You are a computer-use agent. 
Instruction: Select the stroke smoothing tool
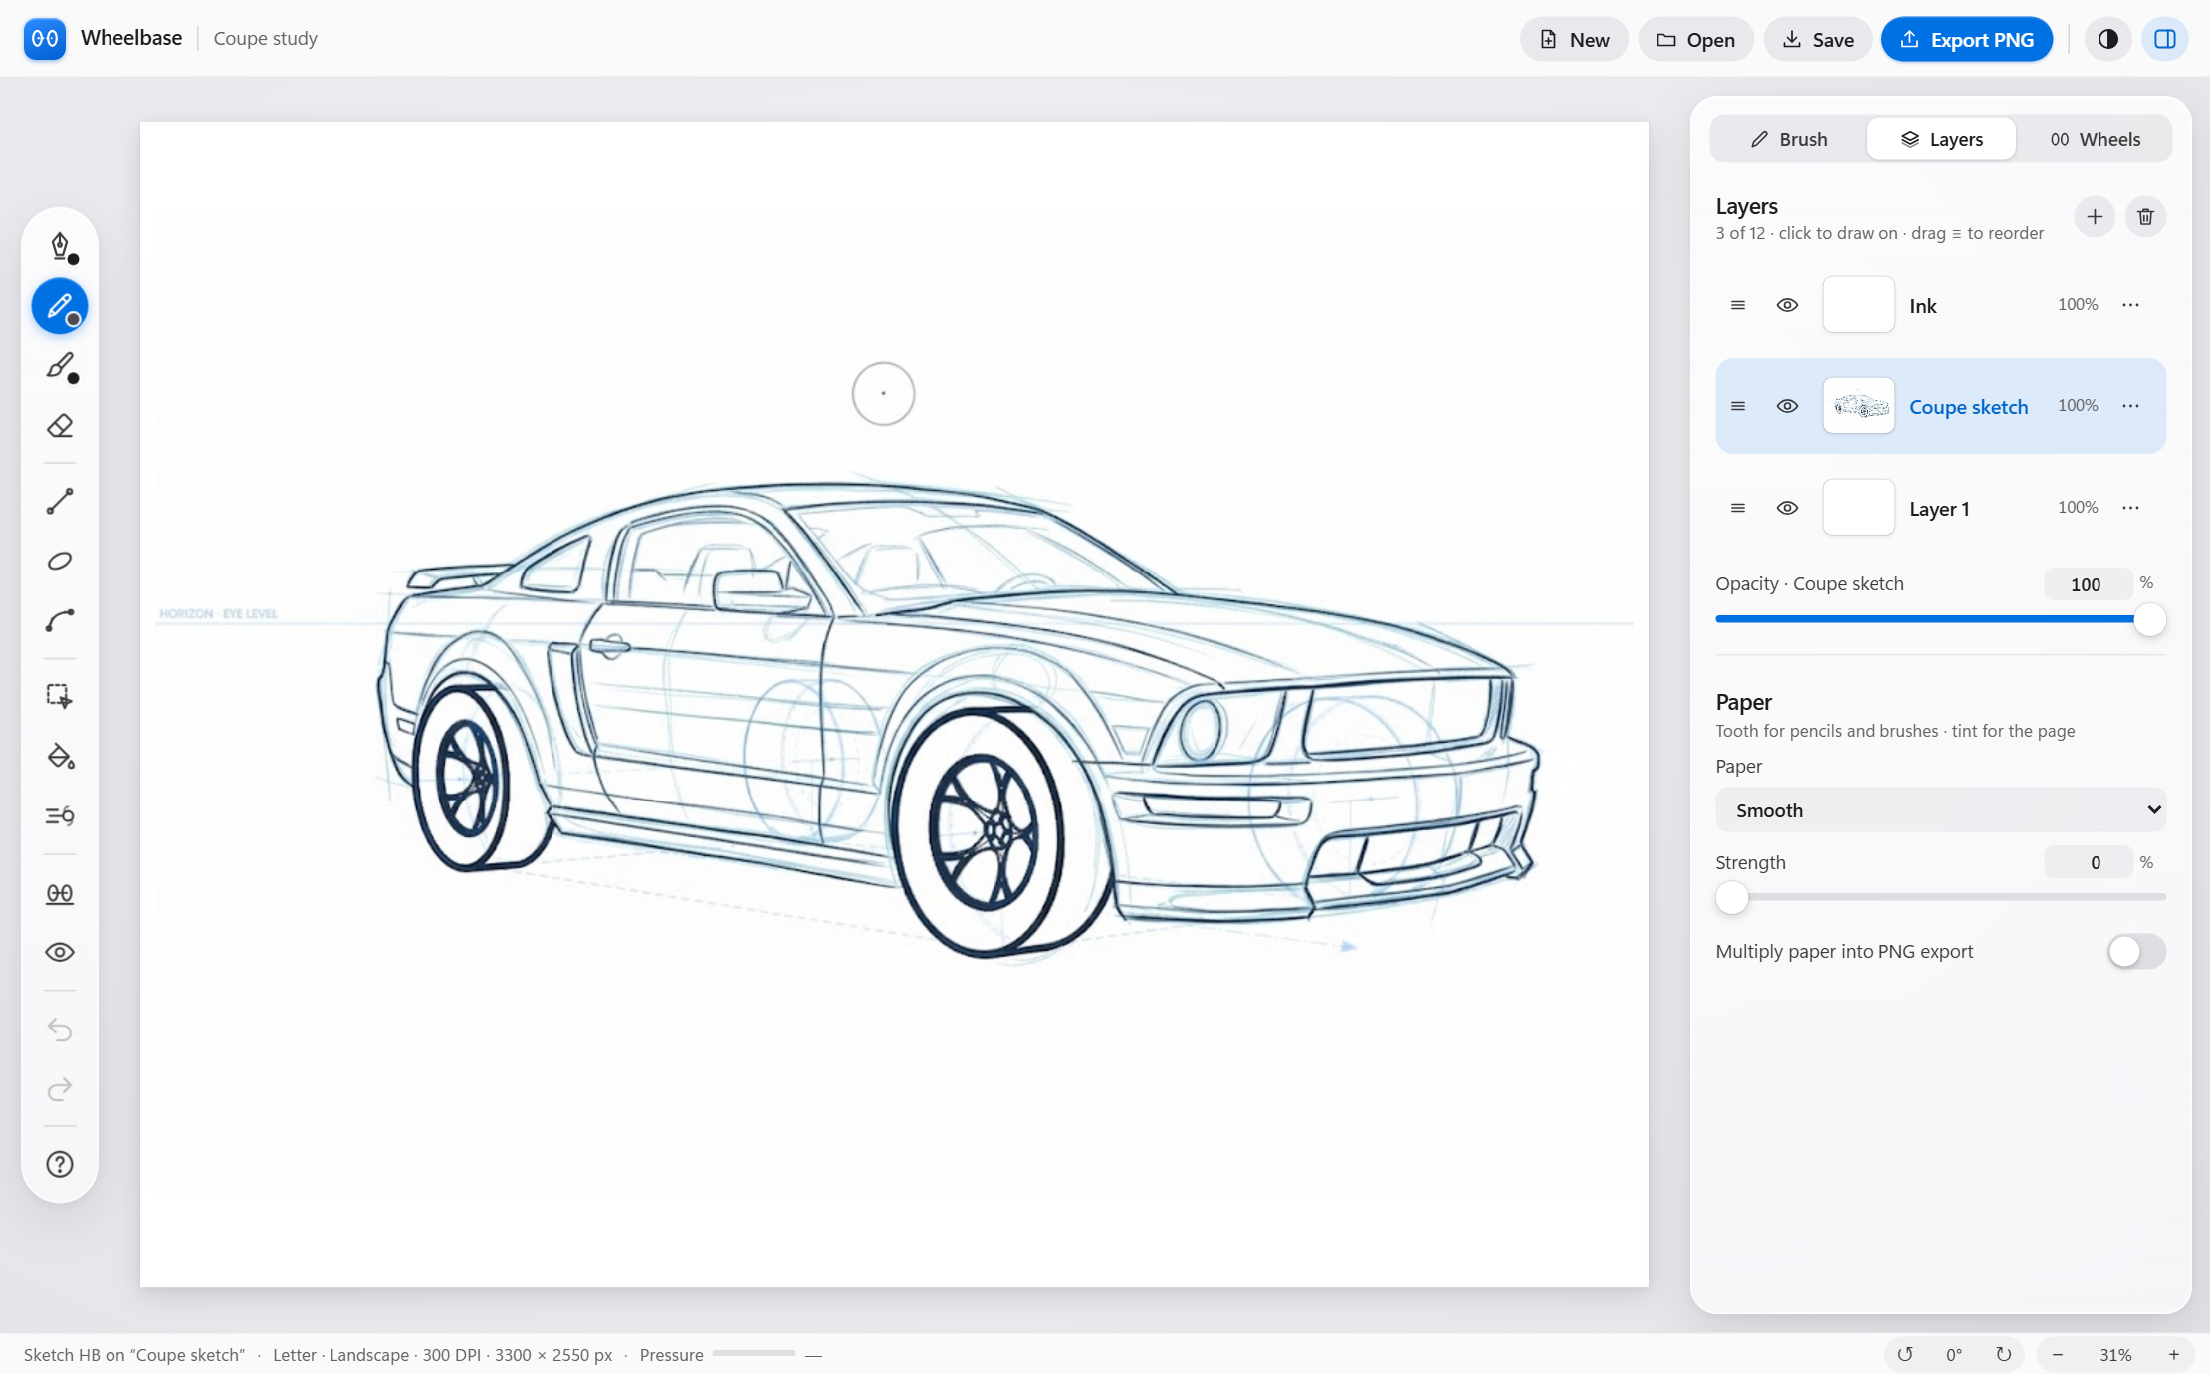pyautogui.click(x=60, y=816)
